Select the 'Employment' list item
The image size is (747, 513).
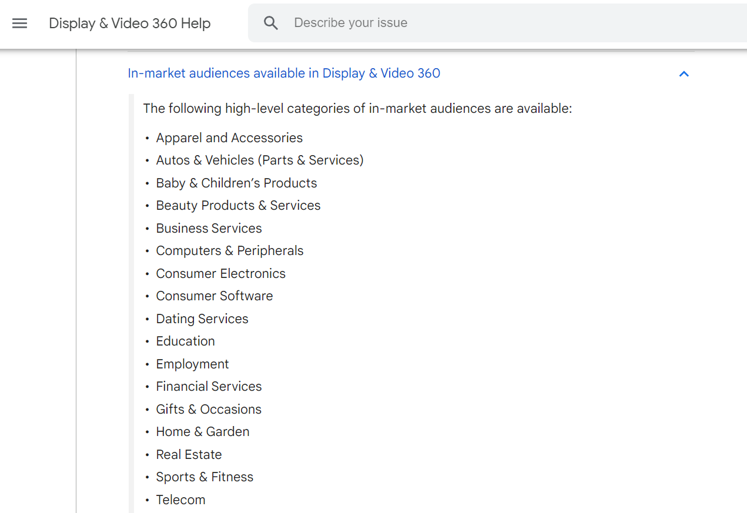(x=192, y=364)
